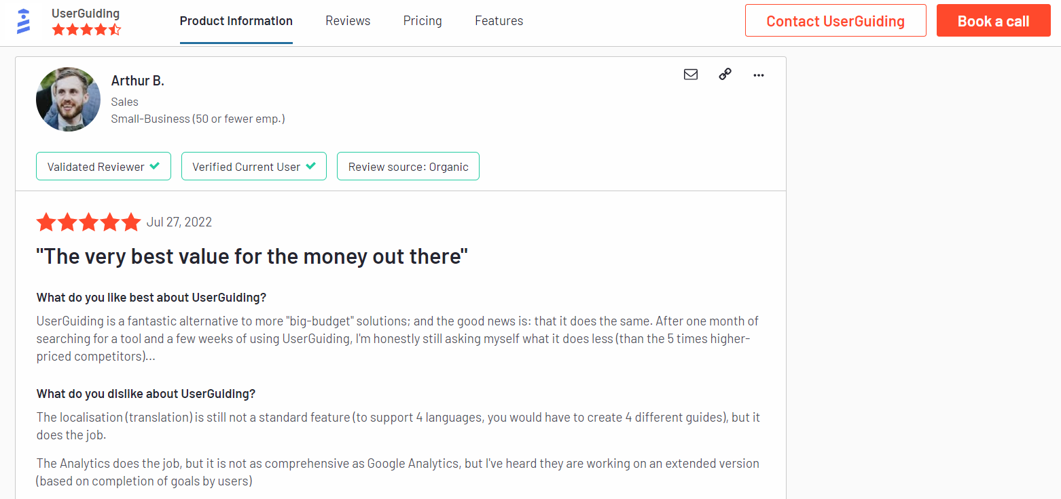The height and width of the screenshot is (499, 1061).
Task: Click "What do you like best about UserGuiding?" heading
Action: pyautogui.click(x=151, y=298)
